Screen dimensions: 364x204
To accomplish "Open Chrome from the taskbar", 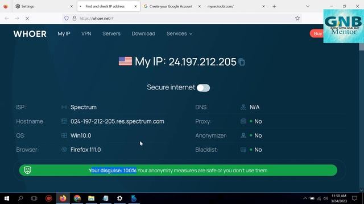I will (x=77, y=198).
